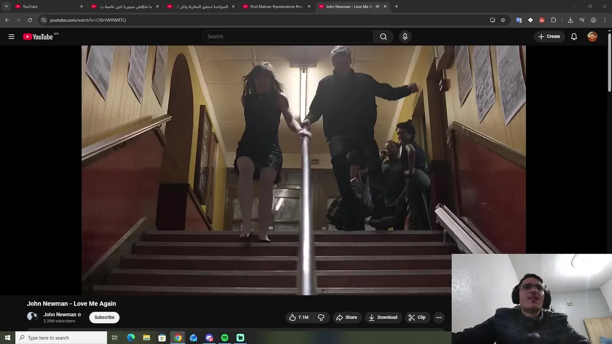Dislike the video with the thumbs down

(321, 317)
